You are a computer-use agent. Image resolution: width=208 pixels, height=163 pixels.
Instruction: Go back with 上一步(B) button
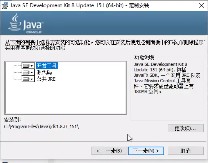109,151
